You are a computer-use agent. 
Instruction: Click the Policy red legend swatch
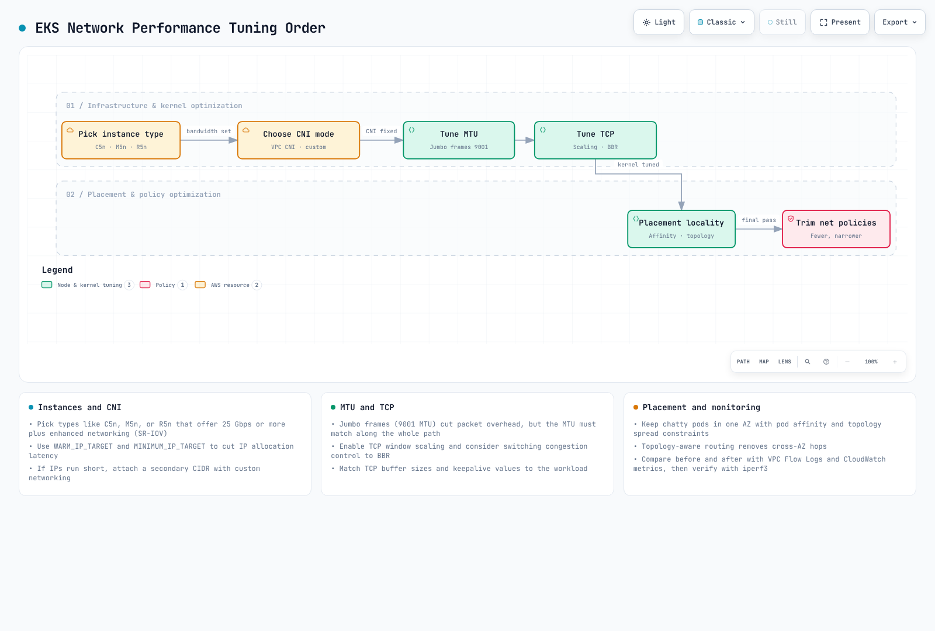tap(145, 285)
